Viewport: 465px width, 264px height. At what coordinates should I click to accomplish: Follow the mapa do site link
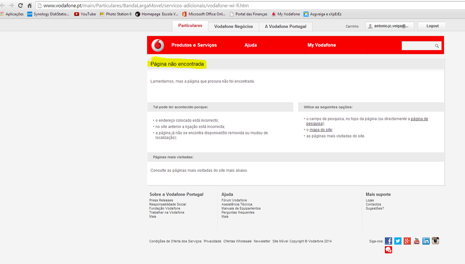[321, 130]
